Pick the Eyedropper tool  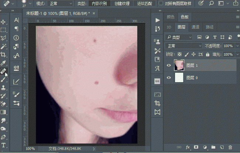pos(3,63)
